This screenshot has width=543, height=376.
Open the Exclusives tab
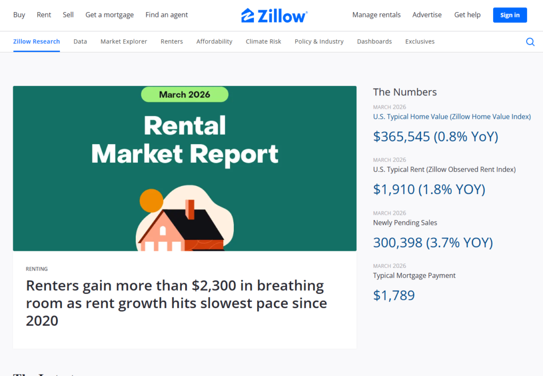pos(419,41)
